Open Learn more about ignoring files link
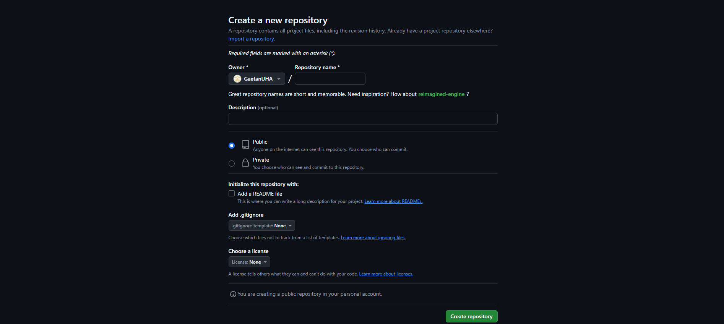 tap(373, 238)
